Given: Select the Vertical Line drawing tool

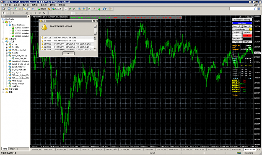Looking at the screenshot, I should tap(13, 13).
